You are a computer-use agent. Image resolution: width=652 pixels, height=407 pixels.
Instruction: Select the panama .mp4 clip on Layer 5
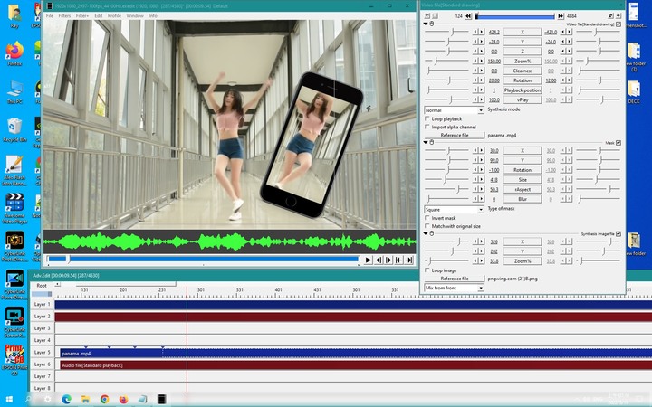(x=356, y=354)
